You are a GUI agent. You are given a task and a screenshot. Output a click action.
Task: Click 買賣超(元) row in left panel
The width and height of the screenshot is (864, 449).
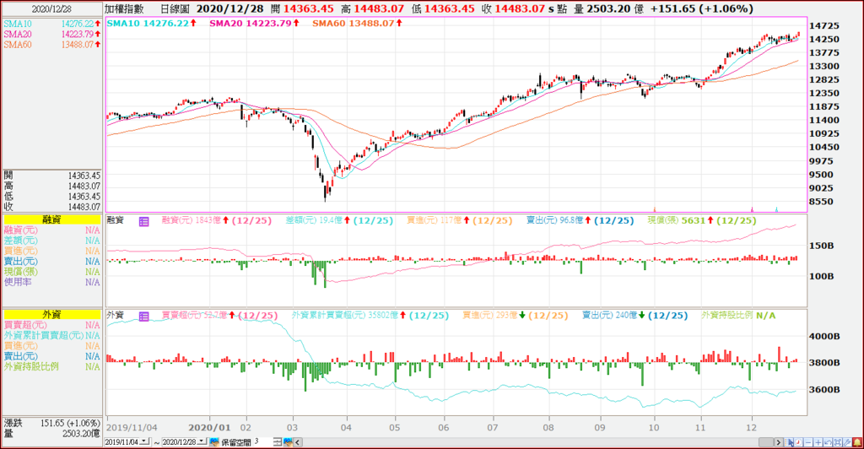click(x=51, y=325)
